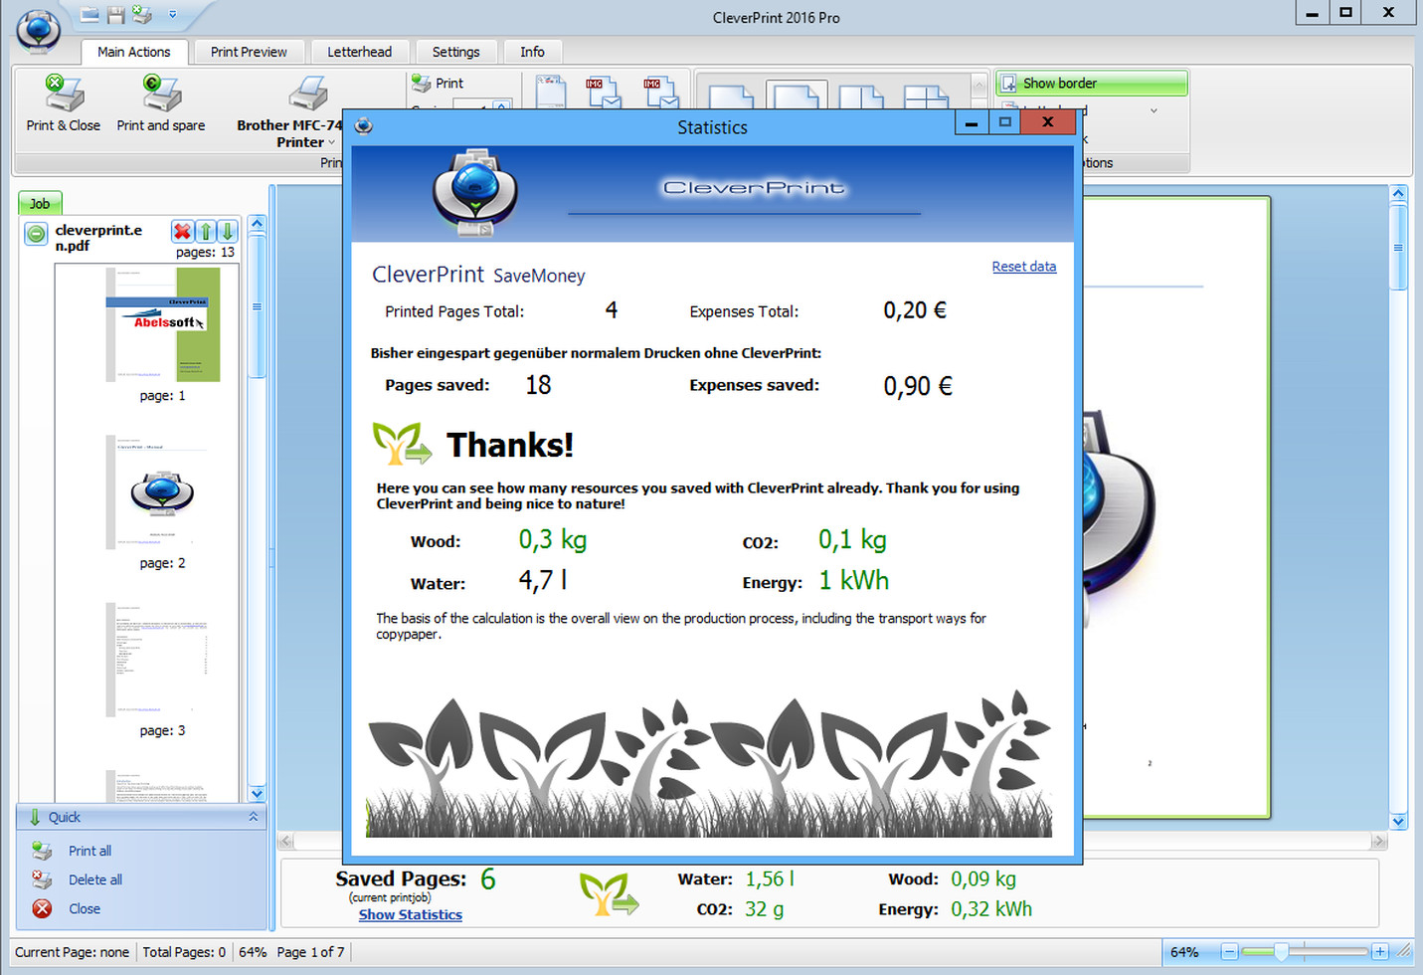
Task: Click the Statistics dialog title icon
Action: pos(363,126)
